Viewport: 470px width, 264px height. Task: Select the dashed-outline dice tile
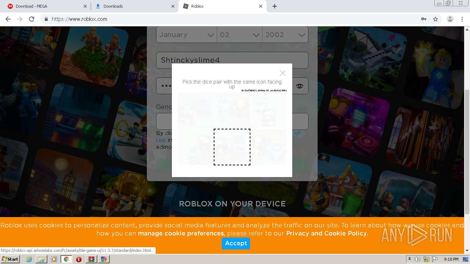pyautogui.click(x=232, y=147)
